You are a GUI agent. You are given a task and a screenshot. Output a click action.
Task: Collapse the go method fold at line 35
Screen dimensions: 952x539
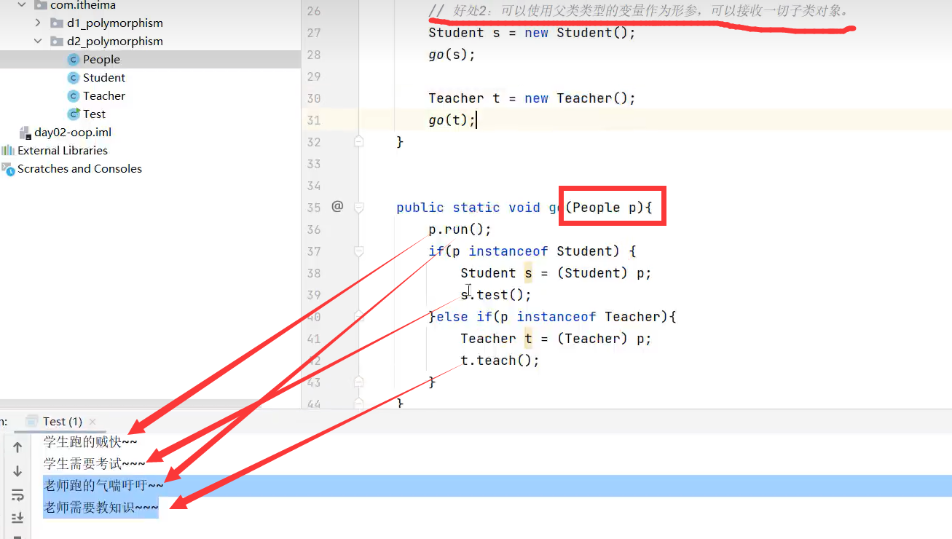(x=358, y=208)
